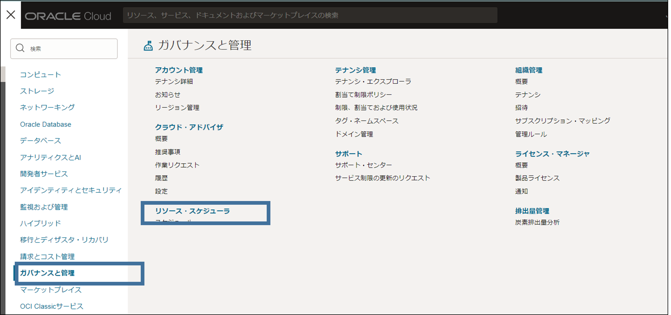Open サポート・センター link
The width and height of the screenshot is (671, 315).
click(x=363, y=165)
